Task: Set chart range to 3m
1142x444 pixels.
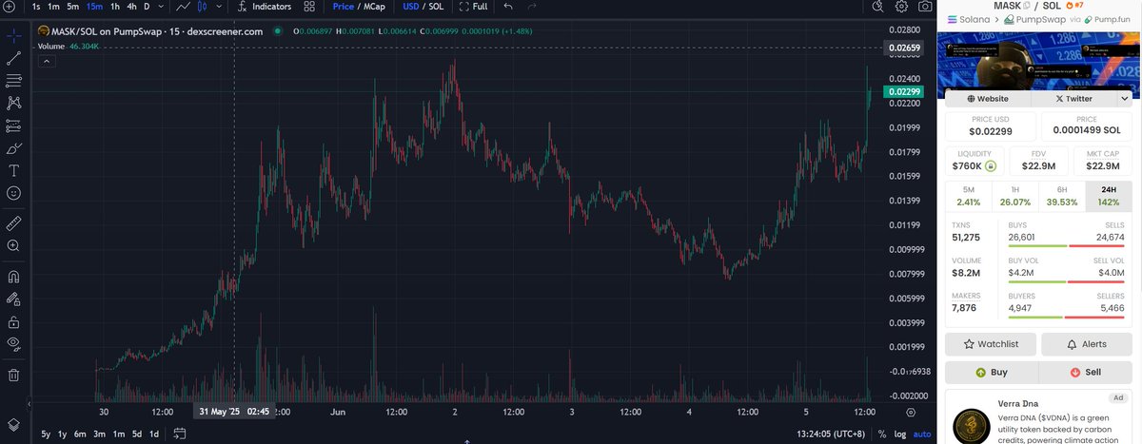Action: tap(101, 434)
